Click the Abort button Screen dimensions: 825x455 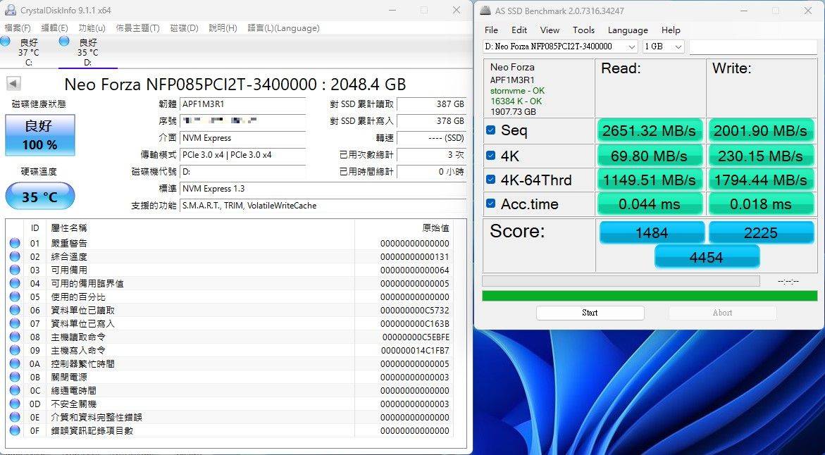coord(722,313)
